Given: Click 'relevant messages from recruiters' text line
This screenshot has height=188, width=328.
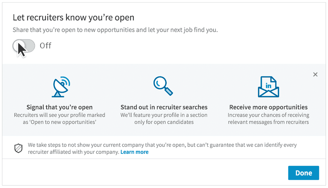Looking at the screenshot, I should click(x=268, y=122).
